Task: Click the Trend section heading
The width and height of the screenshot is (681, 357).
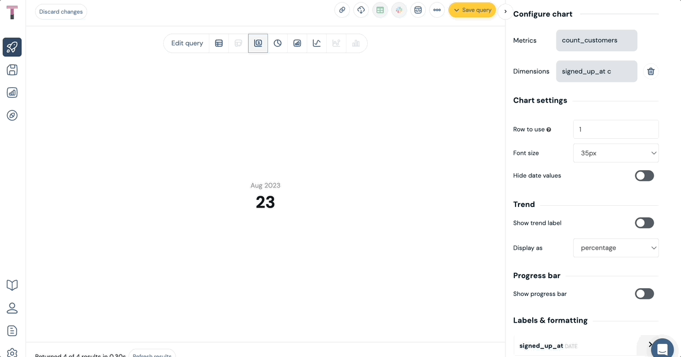Action: [524, 204]
